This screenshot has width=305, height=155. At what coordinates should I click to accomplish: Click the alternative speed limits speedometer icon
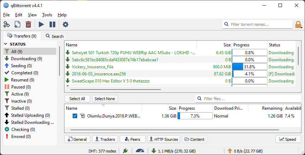(140, 151)
